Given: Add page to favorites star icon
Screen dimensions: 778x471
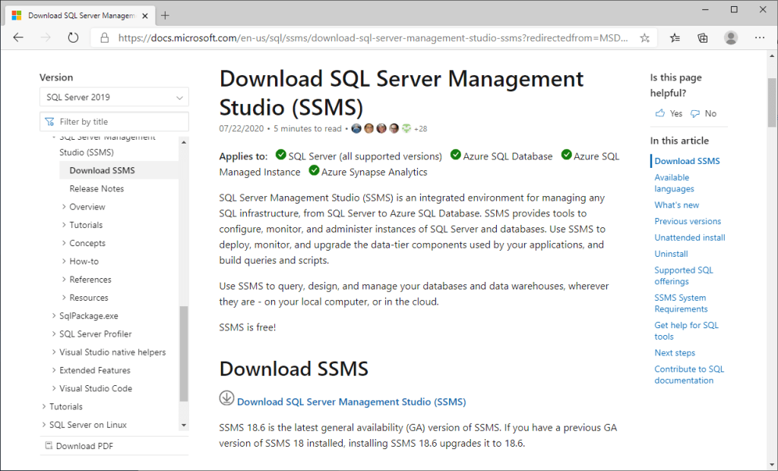Looking at the screenshot, I should pyautogui.click(x=644, y=37).
